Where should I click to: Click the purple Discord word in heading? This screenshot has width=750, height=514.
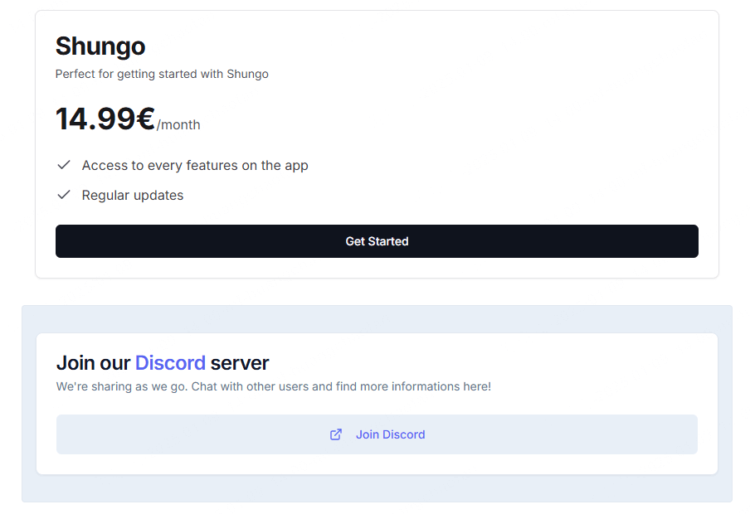click(170, 362)
